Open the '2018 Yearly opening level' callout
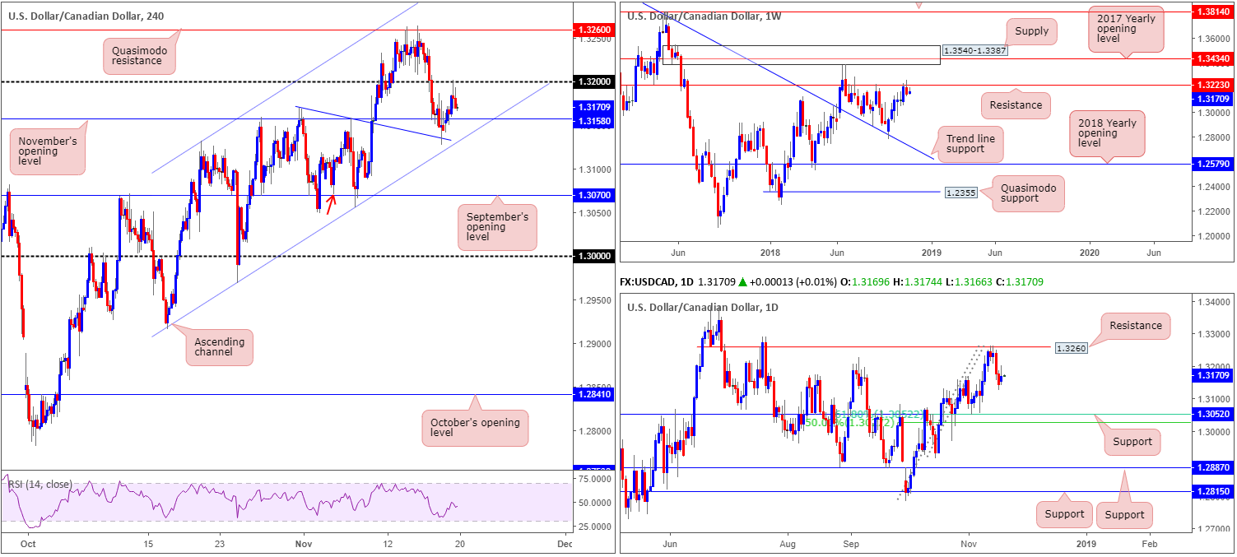The width and height of the screenshot is (1237, 557). [x=1106, y=133]
